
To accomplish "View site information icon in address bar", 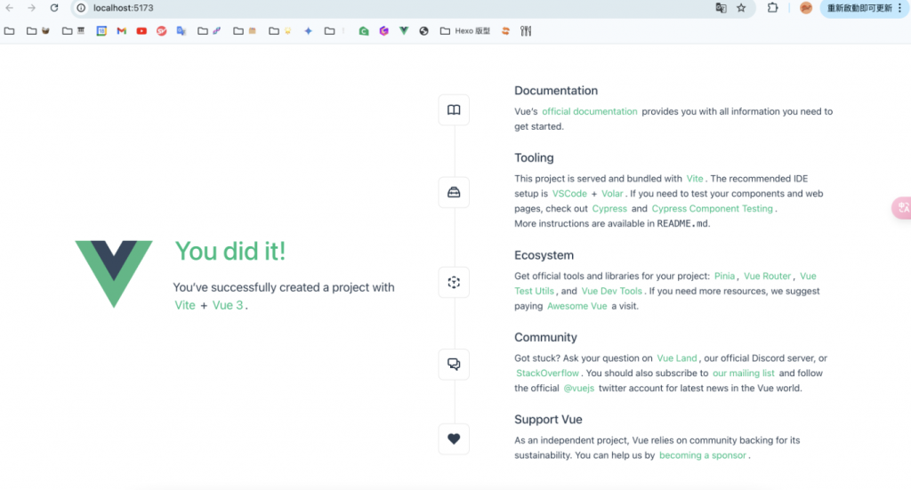I will (x=81, y=8).
